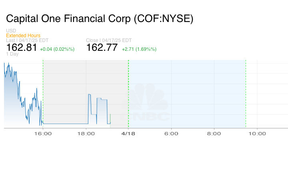The height and width of the screenshot is (180, 288).
Task: Click the 1 Day range label
Action: point(12,54)
